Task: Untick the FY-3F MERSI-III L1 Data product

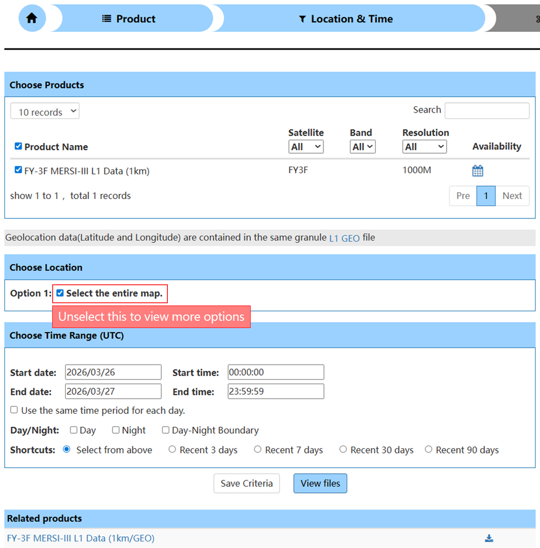Action: 18,170
